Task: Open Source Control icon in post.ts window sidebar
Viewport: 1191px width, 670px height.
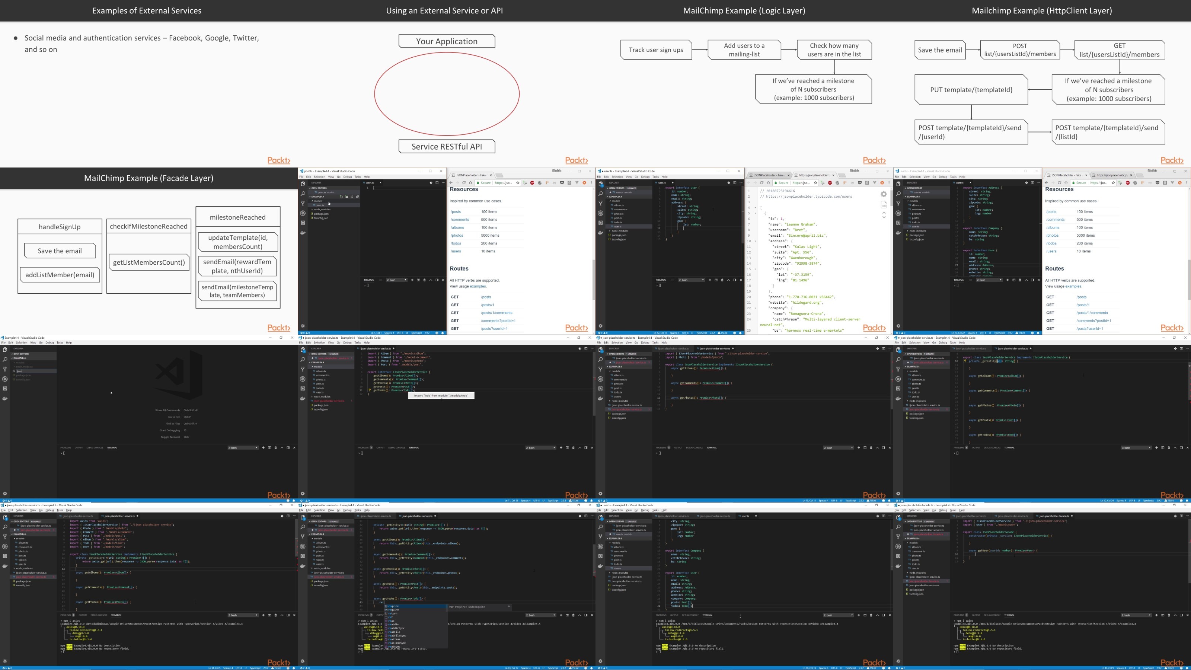Action: (303, 204)
